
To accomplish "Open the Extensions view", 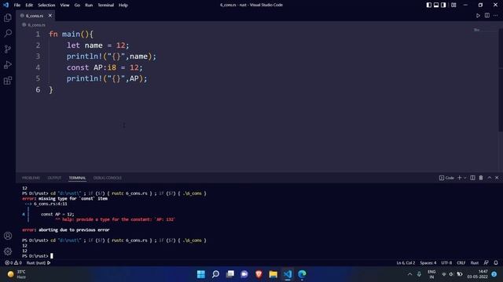I will [8, 80].
